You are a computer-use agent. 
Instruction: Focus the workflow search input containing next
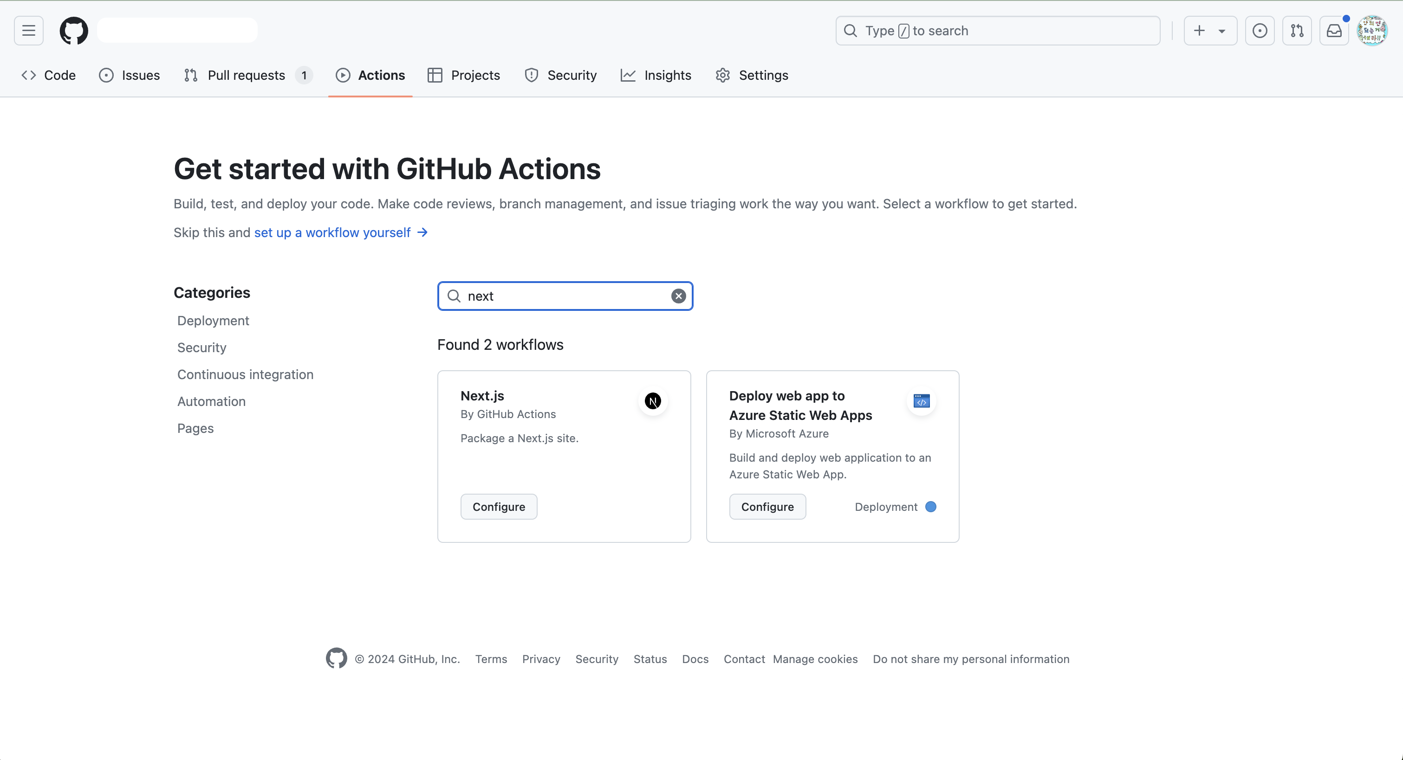click(x=564, y=296)
